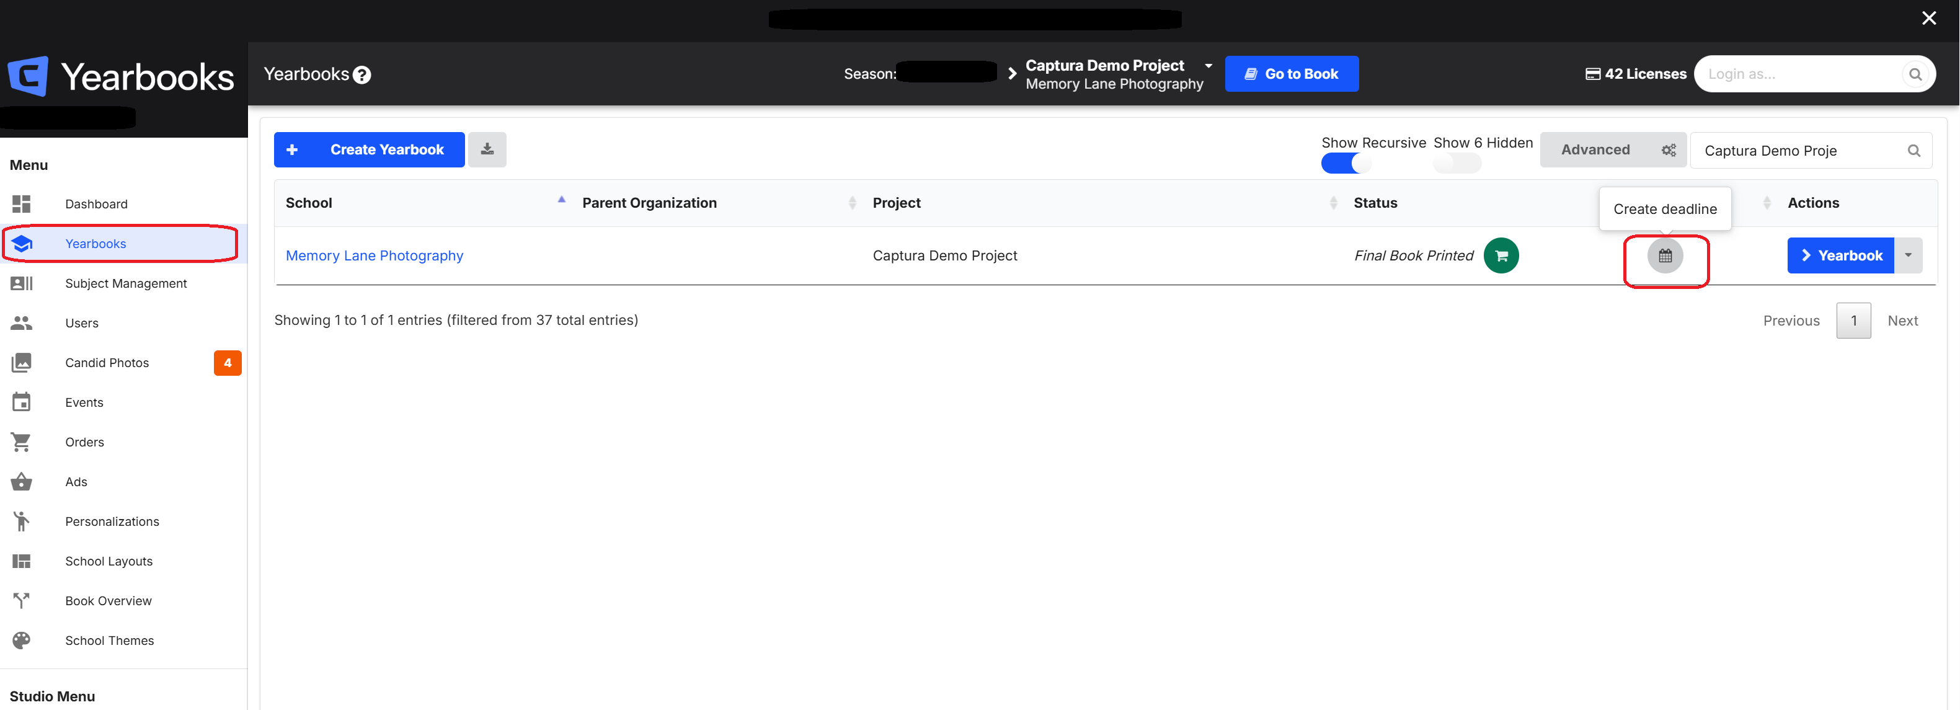Screen dimensions: 1960x710
Task: Toggle the Show 6 Hidden switch
Action: (x=1457, y=163)
